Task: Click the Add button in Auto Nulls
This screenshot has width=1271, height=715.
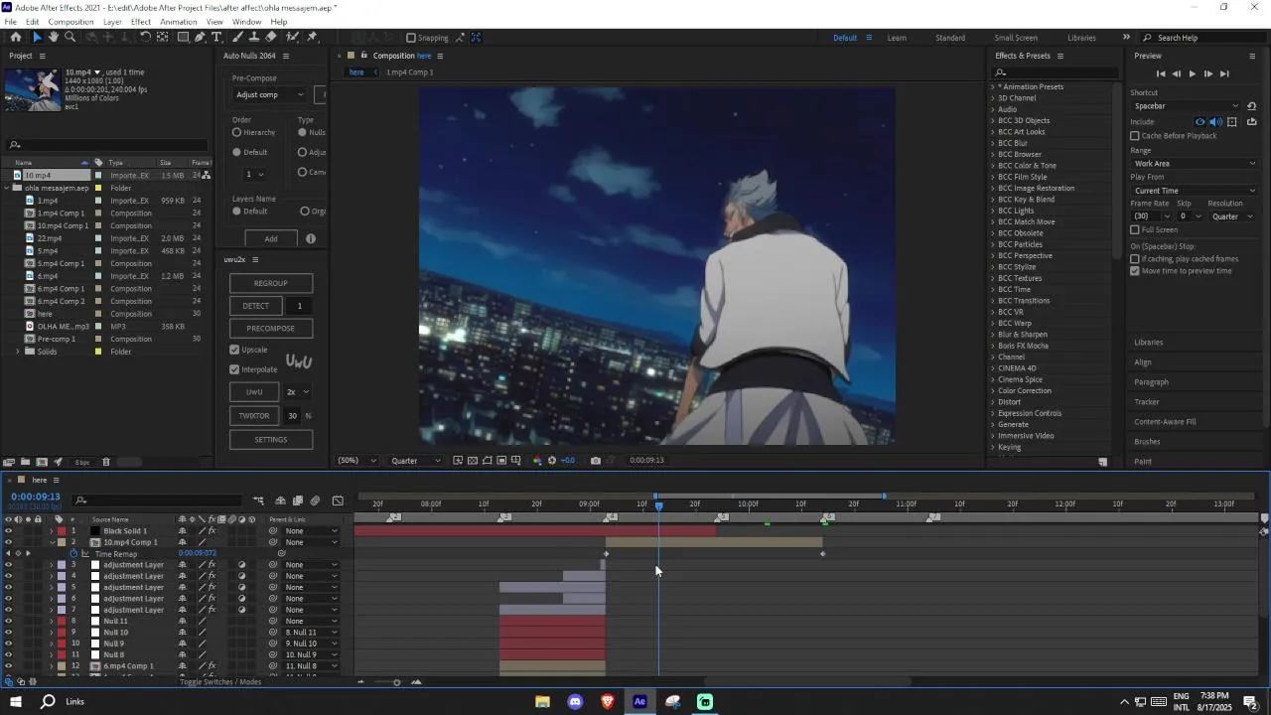Action: pos(271,238)
